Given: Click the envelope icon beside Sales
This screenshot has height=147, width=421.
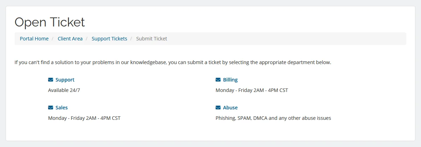Looking at the screenshot, I should [x=50, y=108].
